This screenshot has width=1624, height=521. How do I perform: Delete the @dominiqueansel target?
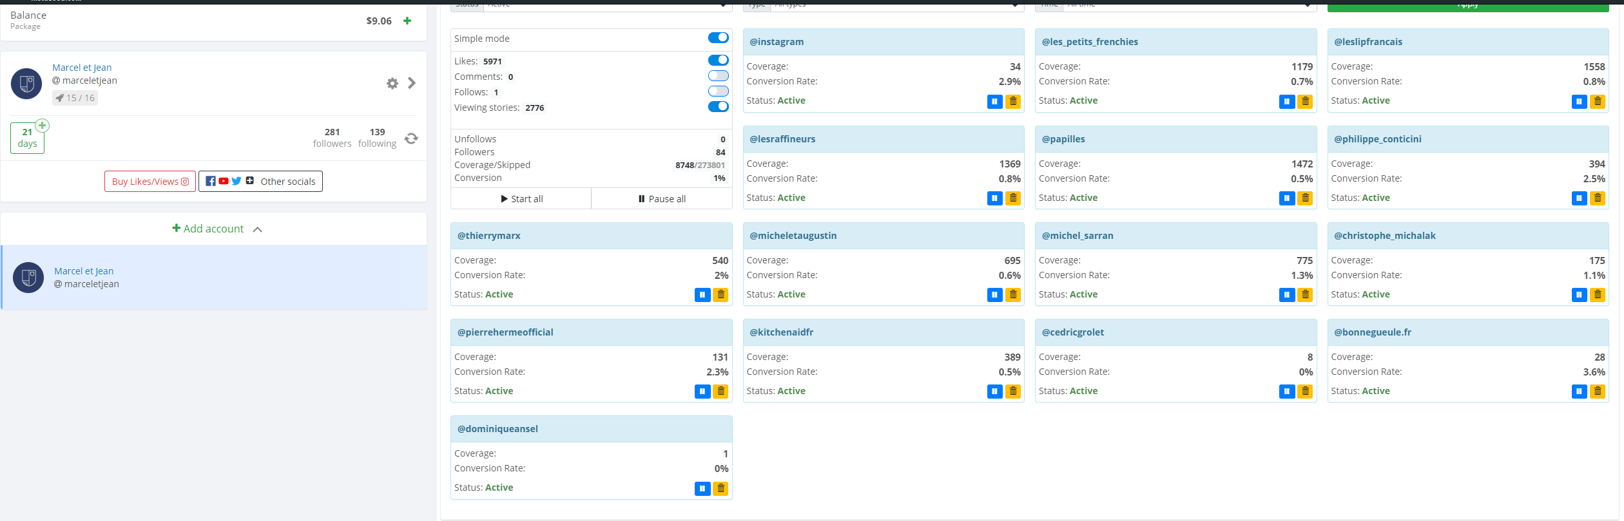tap(720, 489)
